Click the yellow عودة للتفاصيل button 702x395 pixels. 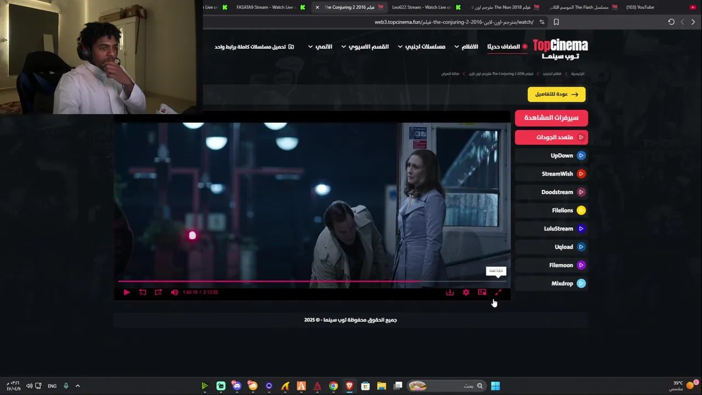557,94
